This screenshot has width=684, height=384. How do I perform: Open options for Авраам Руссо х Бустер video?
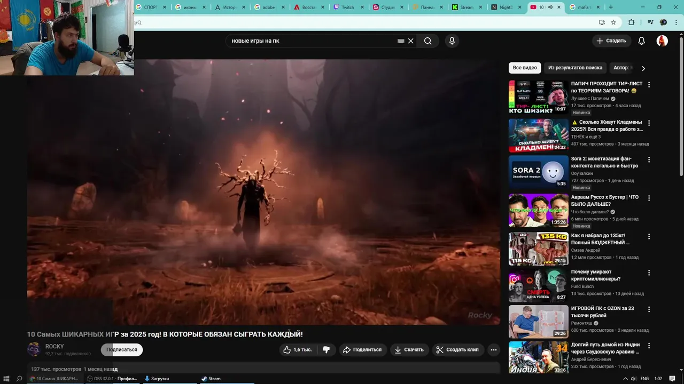click(649, 198)
